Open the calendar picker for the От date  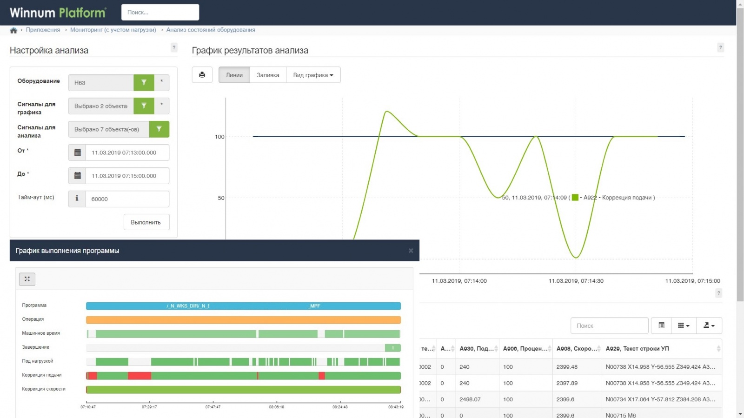pyautogui.click(x=77, y=153)
